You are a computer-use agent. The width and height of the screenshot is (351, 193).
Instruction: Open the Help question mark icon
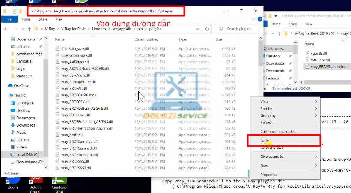[260, 19]
